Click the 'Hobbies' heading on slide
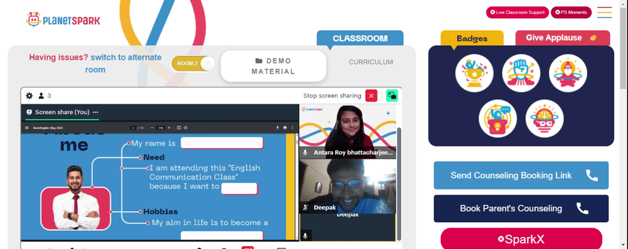 (161, 211)
